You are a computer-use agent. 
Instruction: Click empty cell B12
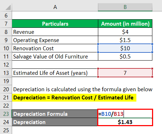(x=125, y=65)
